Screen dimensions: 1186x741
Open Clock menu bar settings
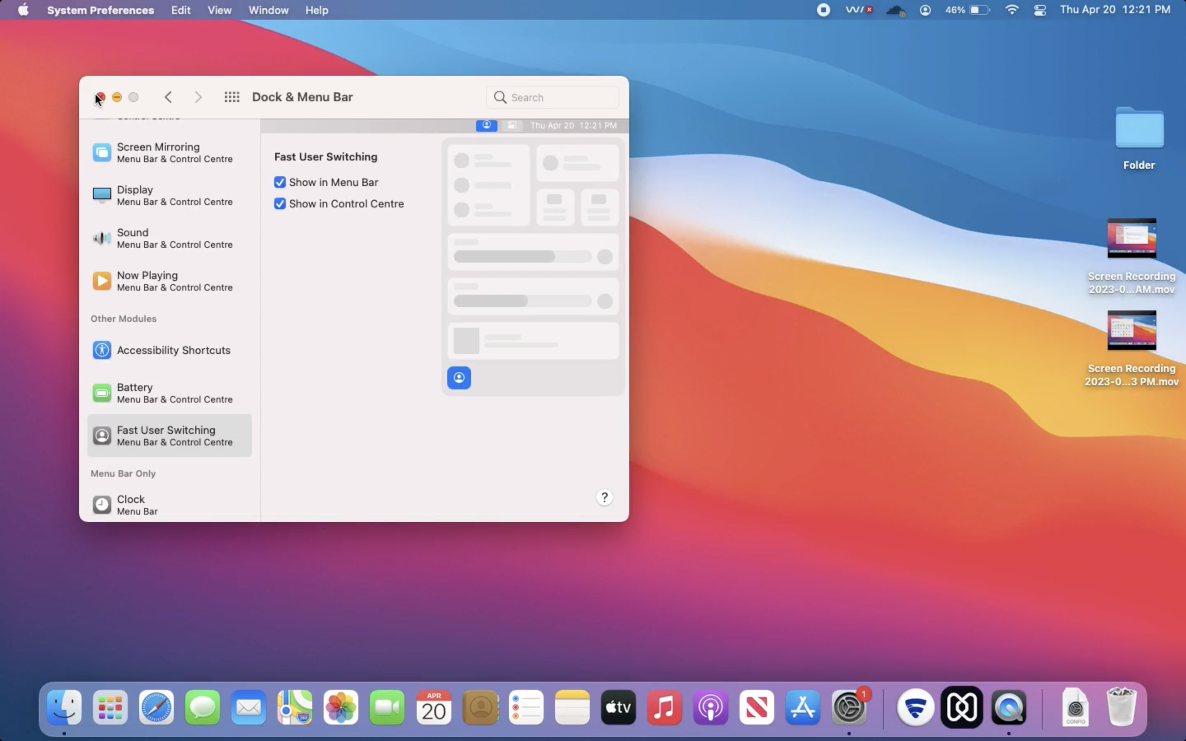click(169, 504)
